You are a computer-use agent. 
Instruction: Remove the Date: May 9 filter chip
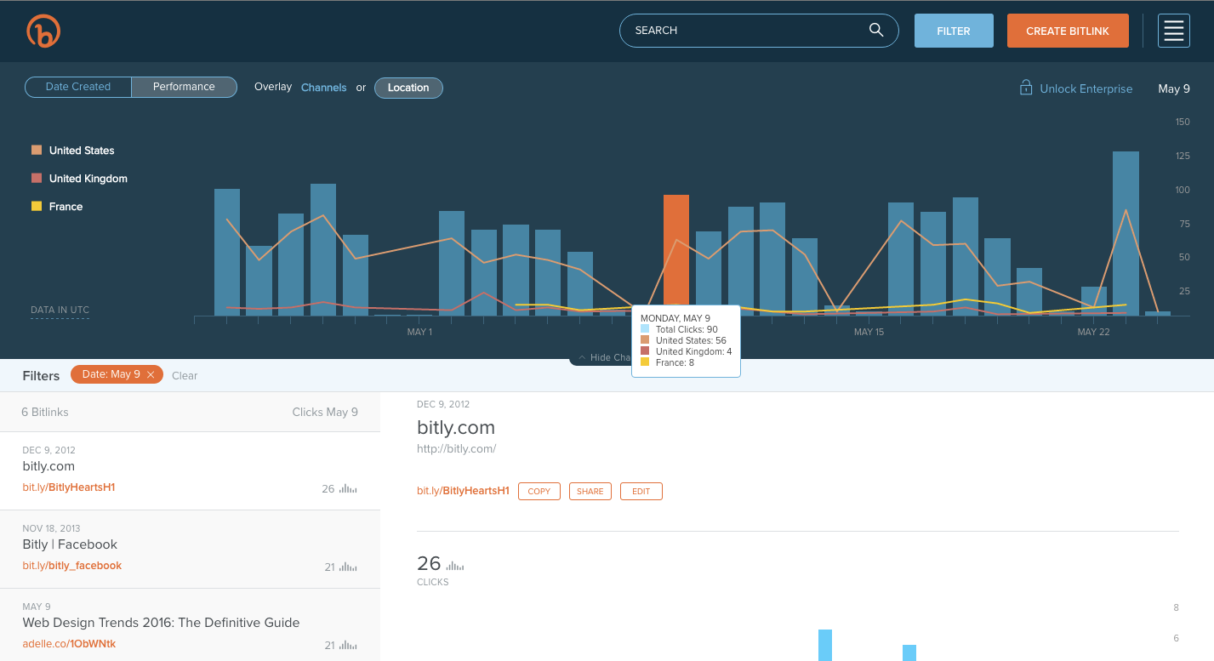(x=150, y=374)
